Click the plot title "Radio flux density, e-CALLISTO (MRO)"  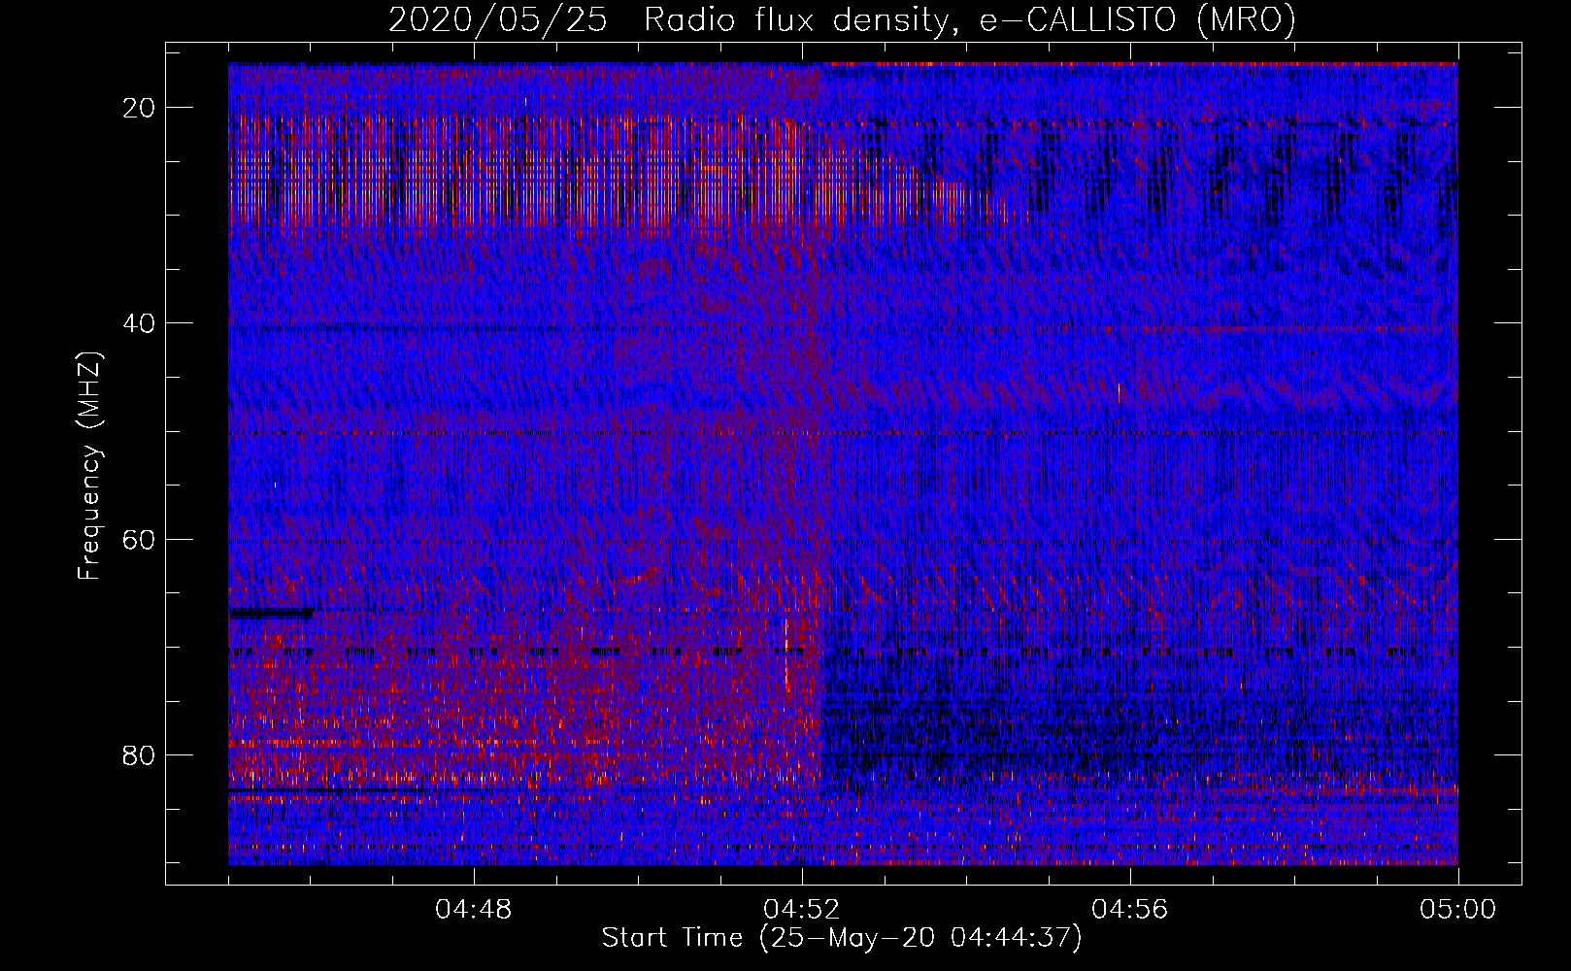click(x=970, y=19)
